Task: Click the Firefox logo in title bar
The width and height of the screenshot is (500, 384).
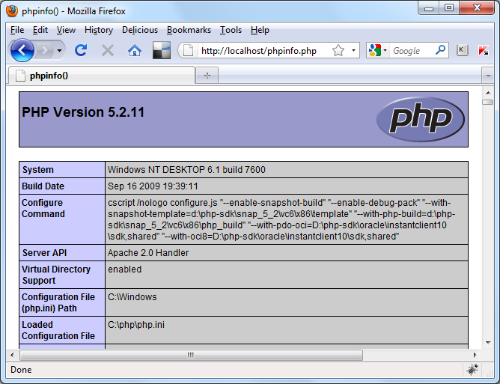Action: [12, 10]
